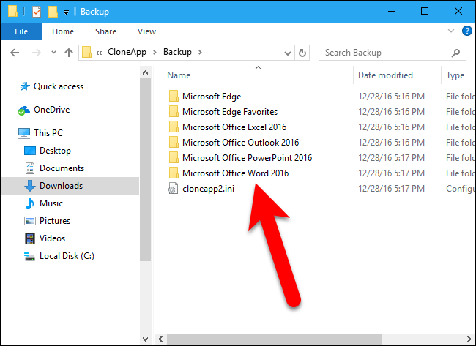Image resolution: width=476 pixels, height=346 pixels.
Task: Switch to the View ribbon tab
Action: tap(146, 31)
